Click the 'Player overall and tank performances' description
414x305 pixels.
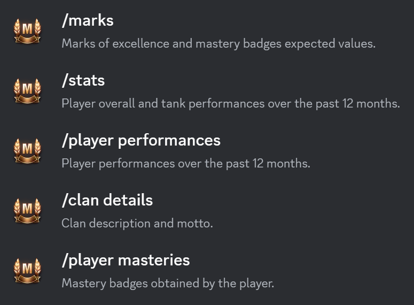coord(230,103)
